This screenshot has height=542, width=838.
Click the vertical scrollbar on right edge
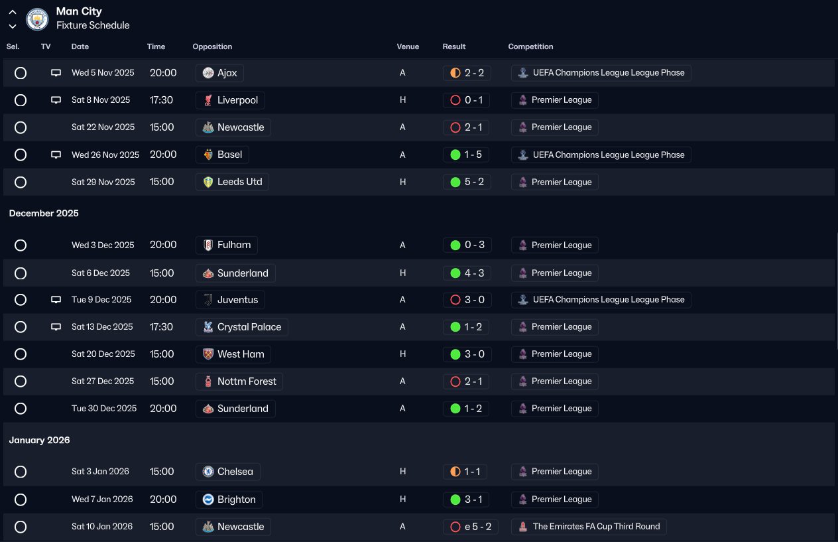coord(835,285)
